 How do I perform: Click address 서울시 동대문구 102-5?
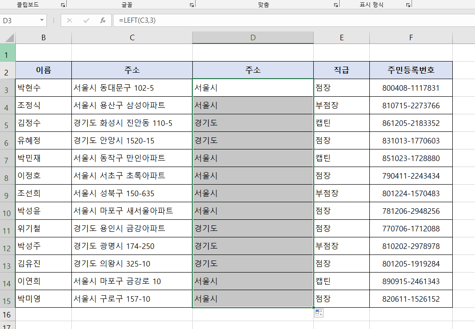tap(132, 88)
